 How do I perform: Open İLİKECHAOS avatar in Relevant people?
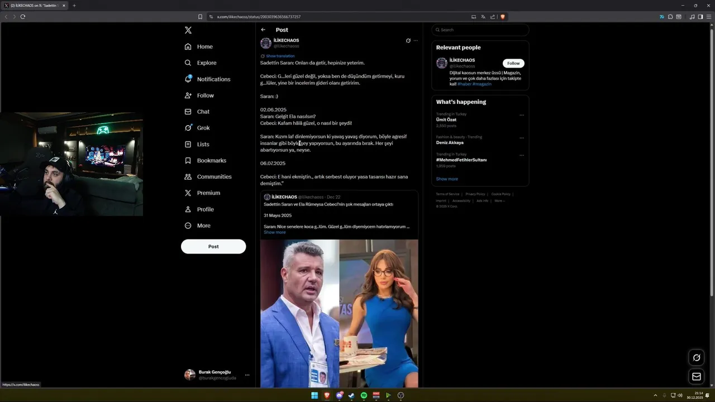point(441,63)
